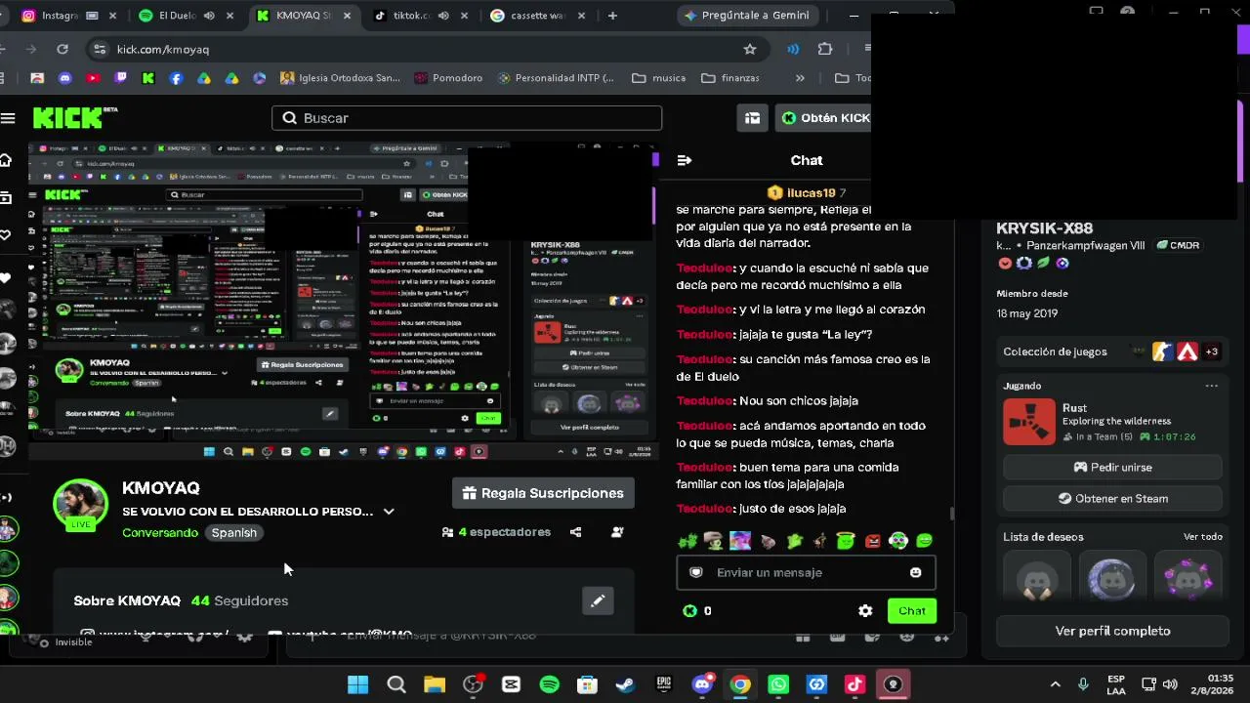The image size is (1250, 703).
Task: Open chat settings gear icon
Action: pos(865,611)
